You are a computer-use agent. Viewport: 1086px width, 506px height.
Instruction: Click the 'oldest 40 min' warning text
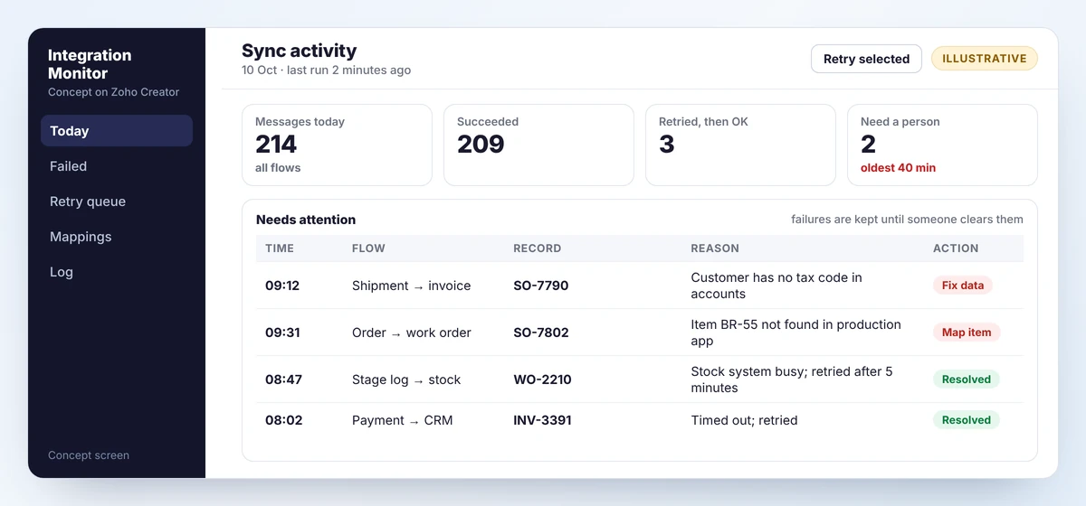point(899,168)
